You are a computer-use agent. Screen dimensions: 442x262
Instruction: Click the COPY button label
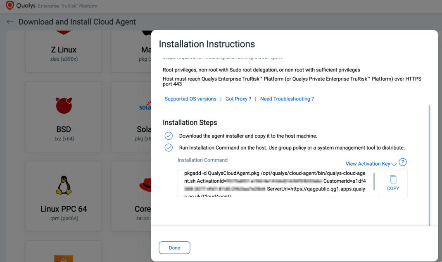pos(393,188)
